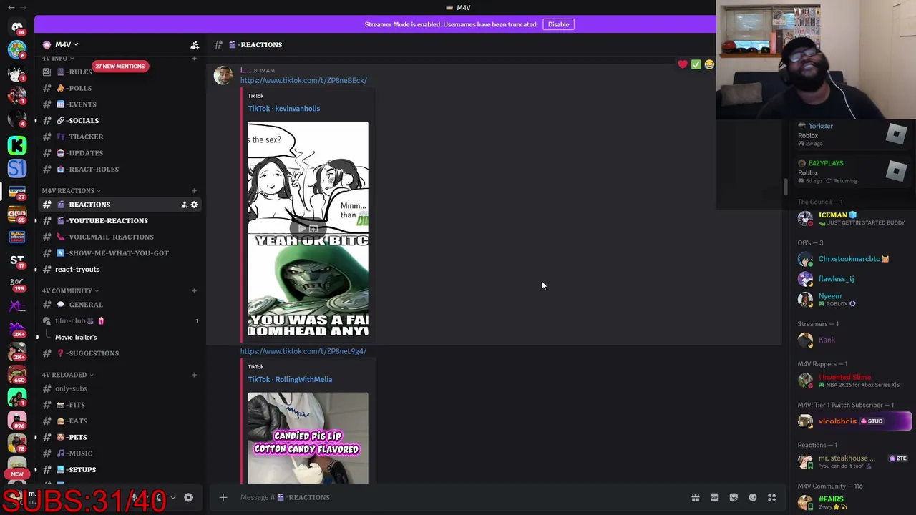Create invite for the REACTIONS channel
The height and width of the screenshot is (515, 916).
[185, 205]
